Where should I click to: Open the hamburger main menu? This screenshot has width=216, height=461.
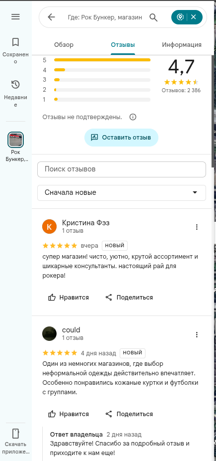tap(15, 17)
